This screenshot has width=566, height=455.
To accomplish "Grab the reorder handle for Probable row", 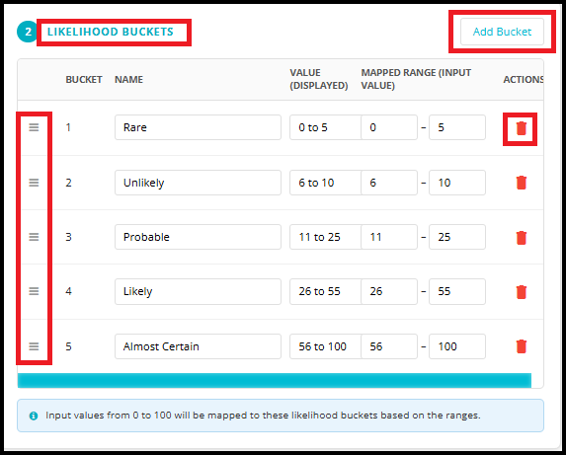I will click(34, 237).
